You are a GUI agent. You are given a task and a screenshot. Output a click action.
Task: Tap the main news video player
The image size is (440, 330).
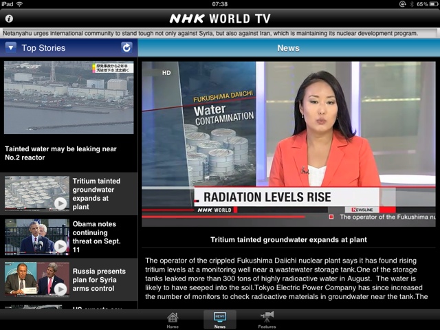point(289,144)
